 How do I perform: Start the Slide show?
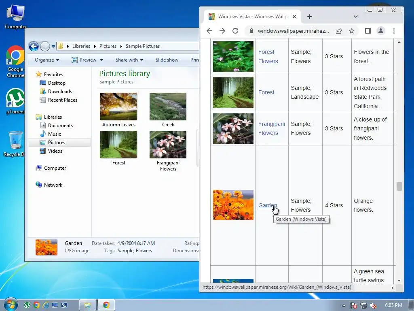point(167,60)
